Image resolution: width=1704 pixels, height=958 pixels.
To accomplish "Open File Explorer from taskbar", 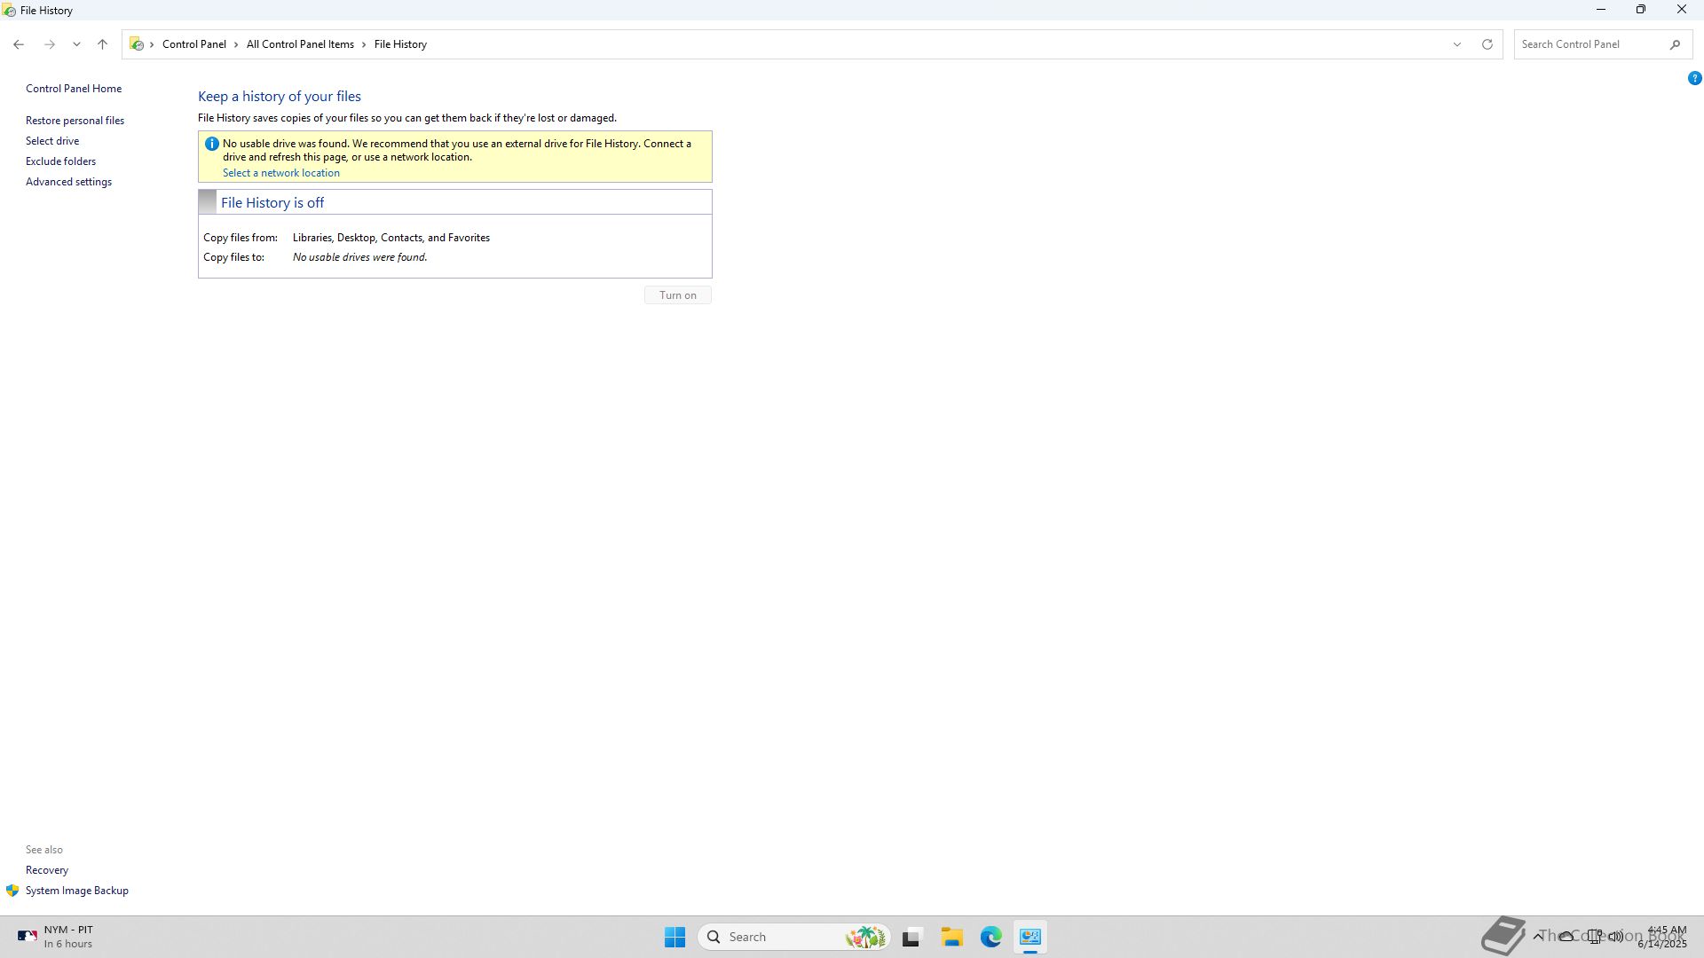I will pos(951,937).
